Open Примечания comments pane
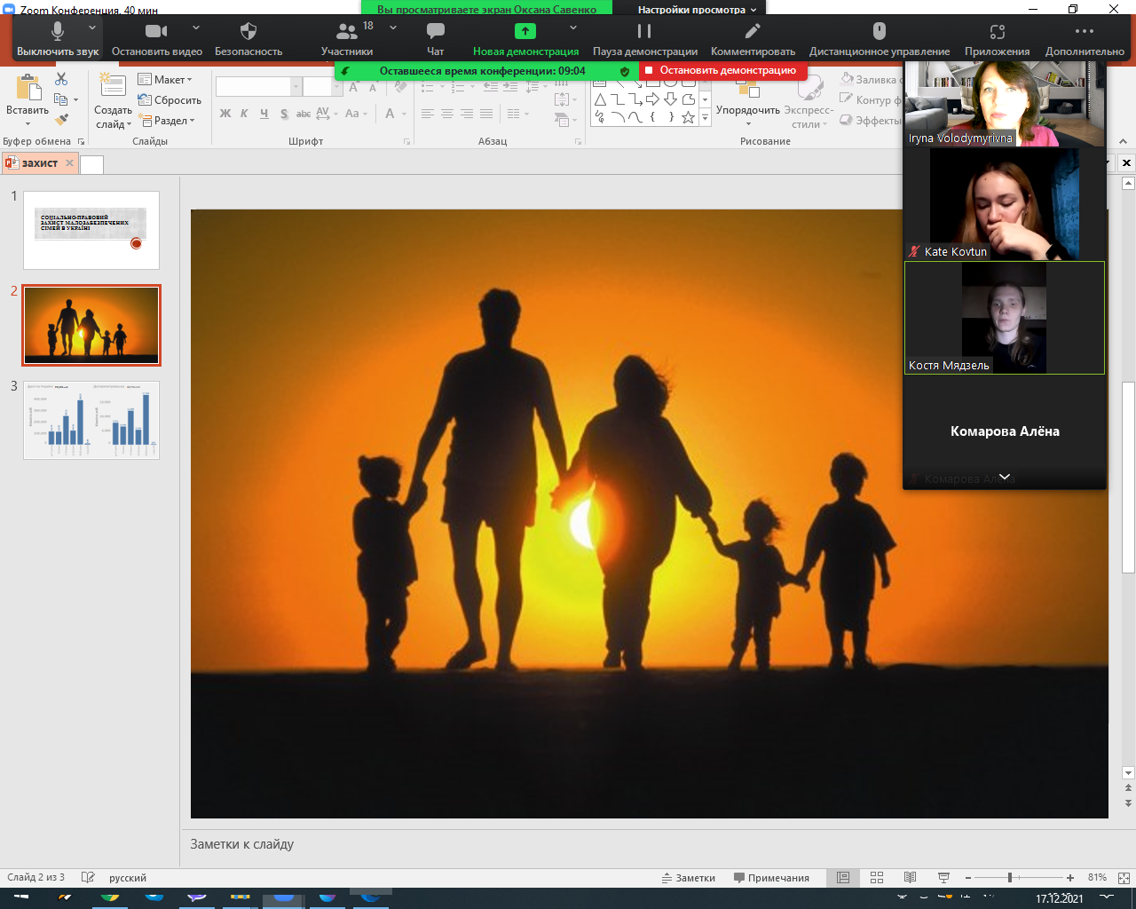This screenshot has height=909, width=1136. (771, 878)
